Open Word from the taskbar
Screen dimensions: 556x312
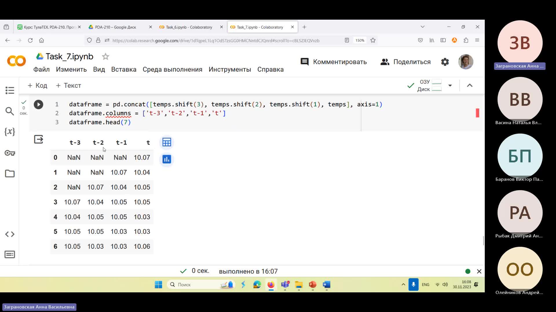(326, 285)
